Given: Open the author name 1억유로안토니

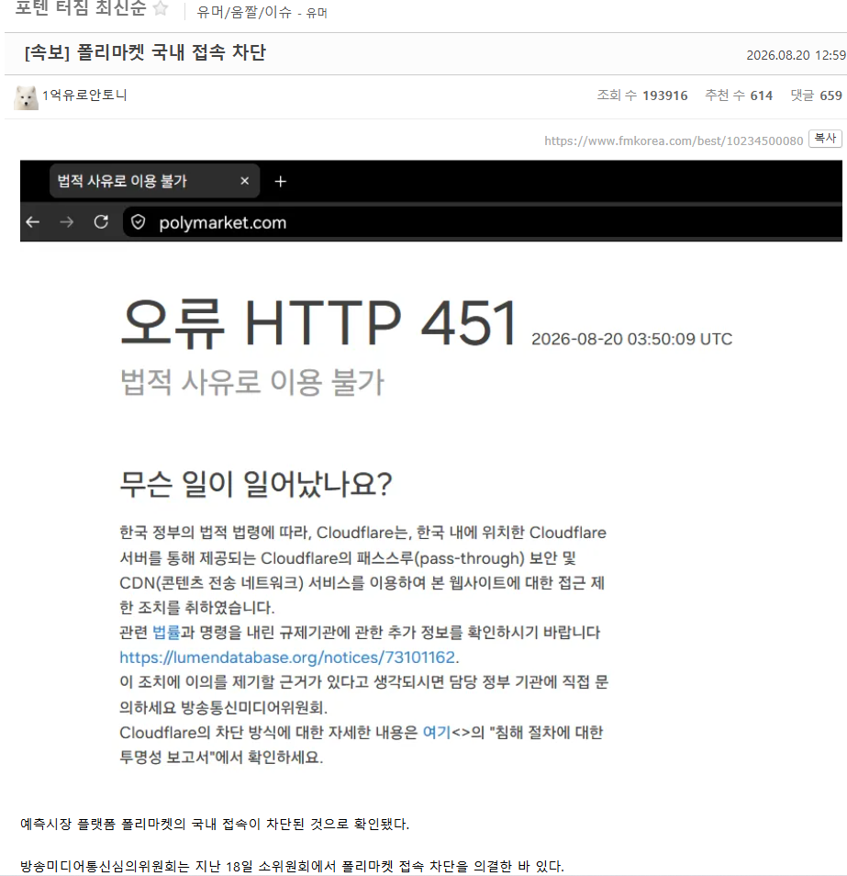Looking at the screenshot, I should pos(84,95).
